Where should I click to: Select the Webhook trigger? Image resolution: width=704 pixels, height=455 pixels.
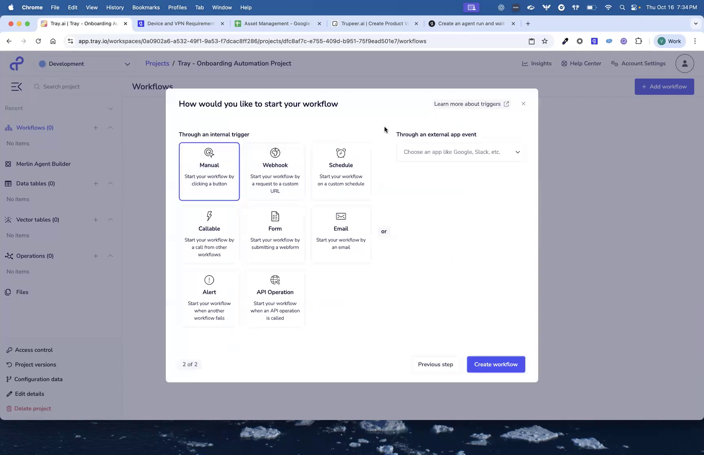275,171
